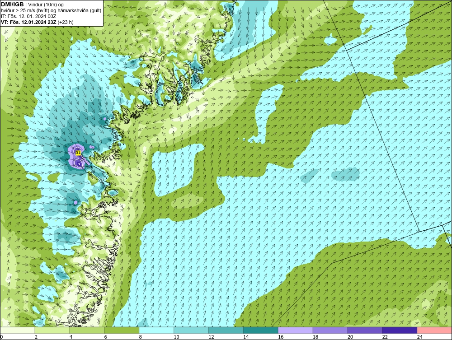Select the 8-10 m/s light cyan legend swatch
This screenshot has height=340, width=452.
coord(156,330)
